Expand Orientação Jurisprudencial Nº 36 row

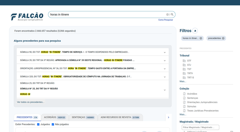point(165,69)
